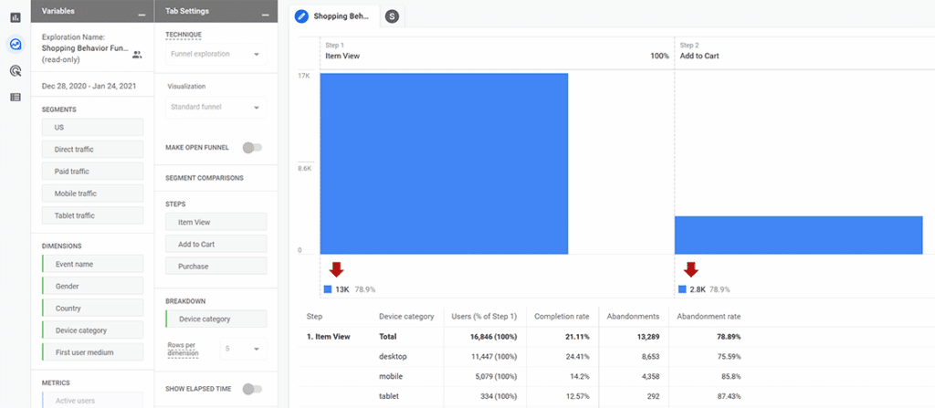This screenshot has width=935, height=408.
Task: Open the Visualization Standard funnel dropdown
Action: click(x=215, y=108)
